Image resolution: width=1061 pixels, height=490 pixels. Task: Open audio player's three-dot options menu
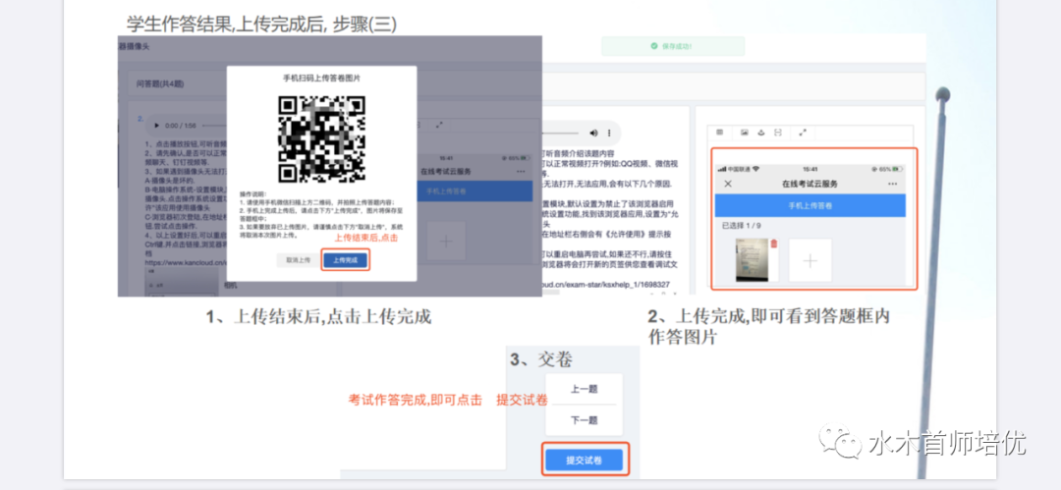(x=609, y=133)
